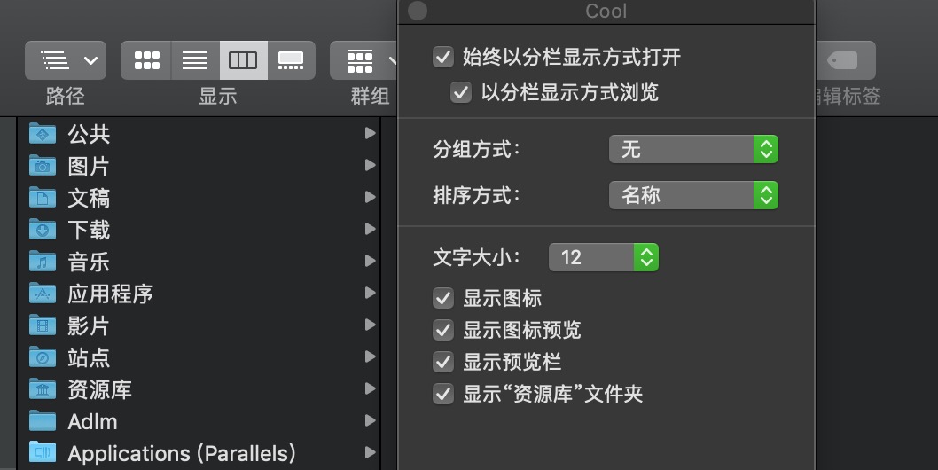938x470 pixels.
Task: Open the path (路径) toolbar menu
Action: pyautogui.click(x=66, y=60)
